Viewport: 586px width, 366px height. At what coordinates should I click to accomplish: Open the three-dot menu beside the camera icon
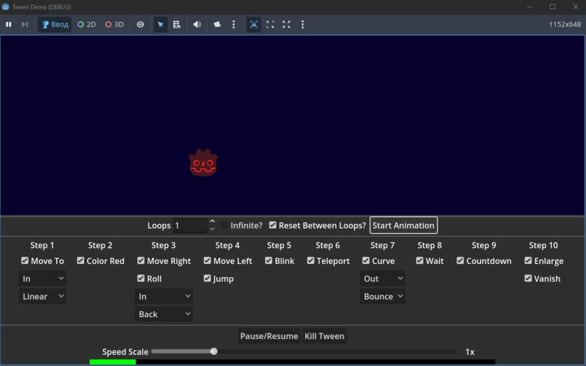click(233, 24)
